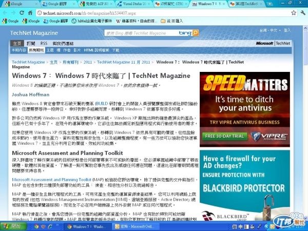
Task: Open the 從 IE 匯入 bookmarks folder
Action: [x=171, y=21]
